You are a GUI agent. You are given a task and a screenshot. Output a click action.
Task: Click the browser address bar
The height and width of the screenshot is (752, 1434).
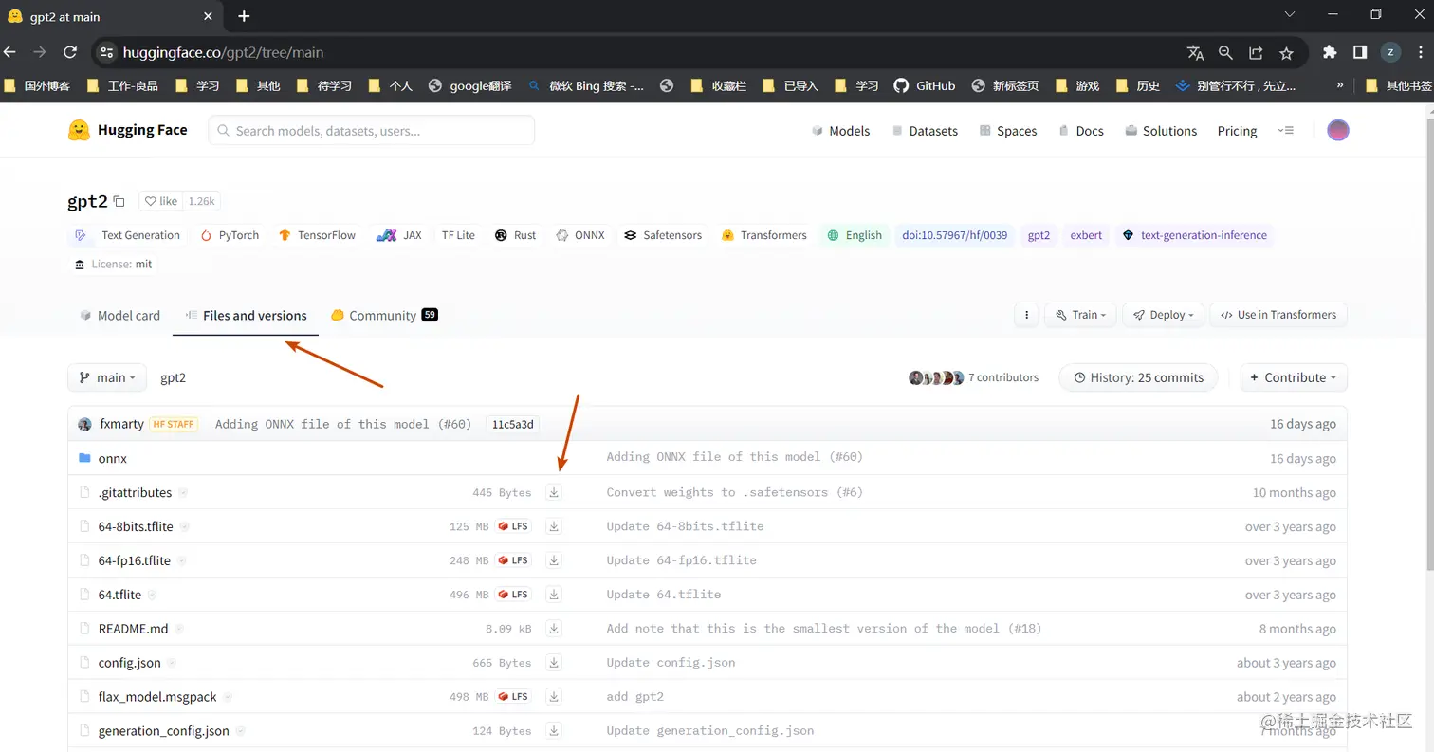coord(645,53)
